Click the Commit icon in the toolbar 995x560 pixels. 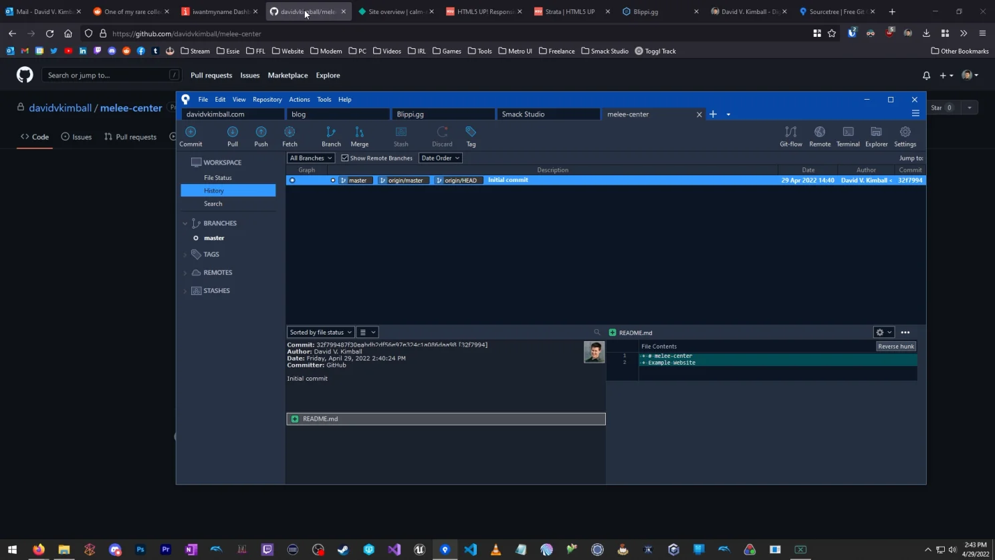coord(190,136)
